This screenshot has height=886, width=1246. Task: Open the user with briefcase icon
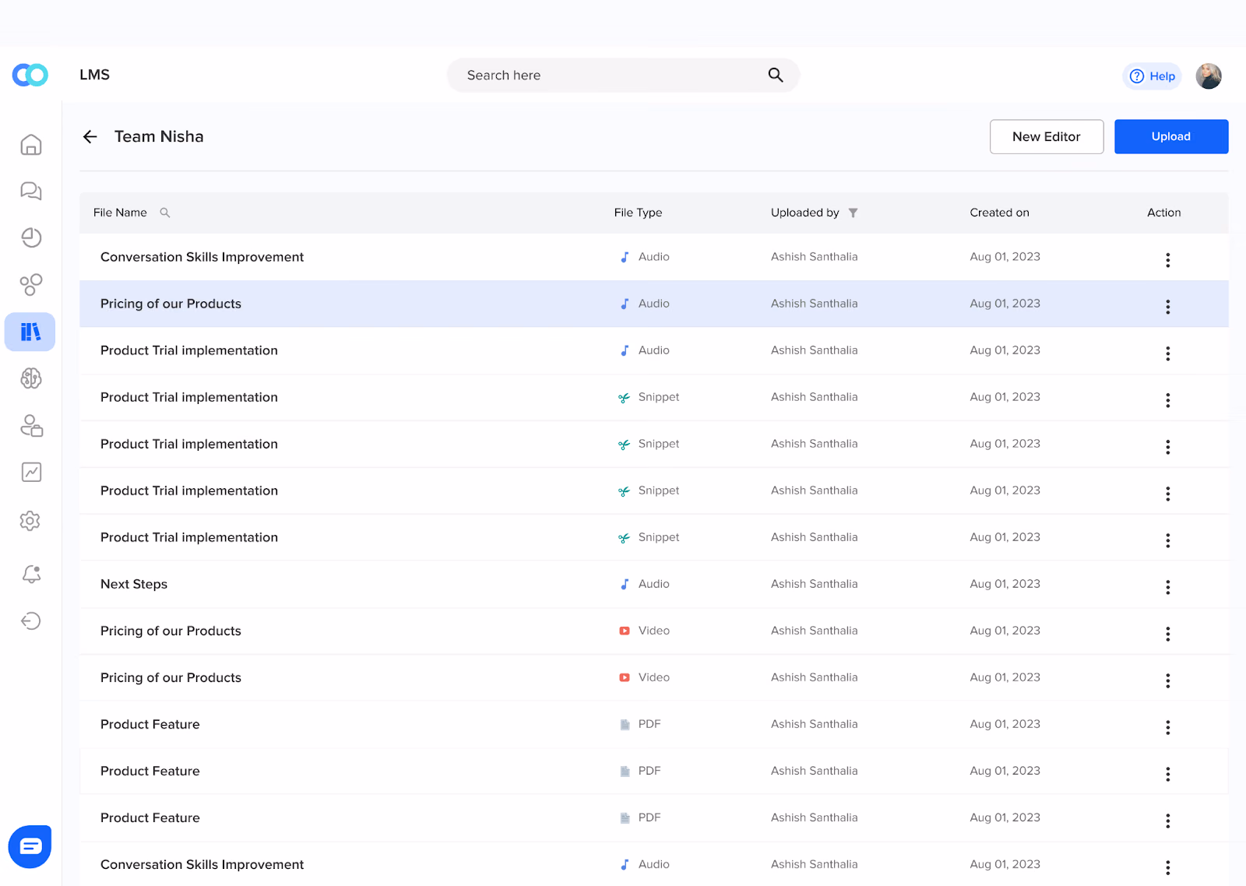31,425
